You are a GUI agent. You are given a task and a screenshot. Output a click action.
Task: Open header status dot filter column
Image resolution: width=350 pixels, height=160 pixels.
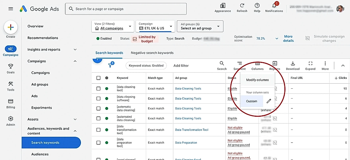107,78
